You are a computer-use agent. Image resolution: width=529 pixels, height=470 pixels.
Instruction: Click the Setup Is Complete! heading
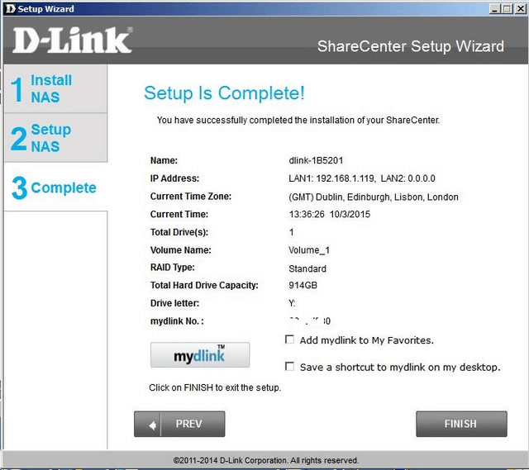[224, 93]
